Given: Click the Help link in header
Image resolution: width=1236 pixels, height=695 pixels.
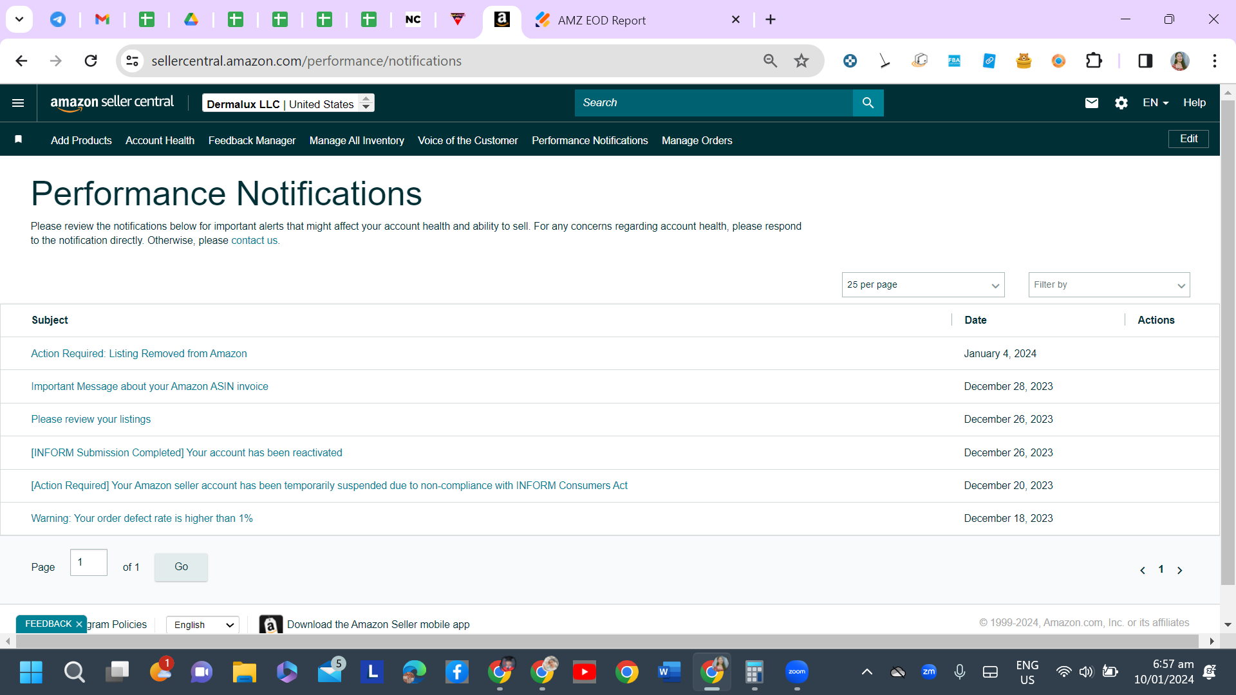Looking at the screenshot, I should coord(1194,103).
